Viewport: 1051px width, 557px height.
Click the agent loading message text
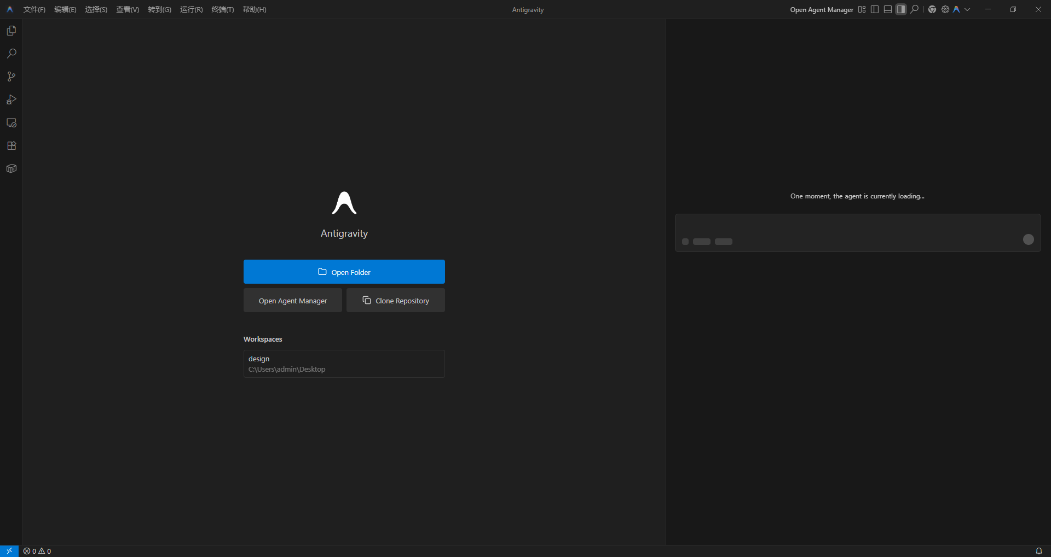pyautogui.click(x=857, y=196)
